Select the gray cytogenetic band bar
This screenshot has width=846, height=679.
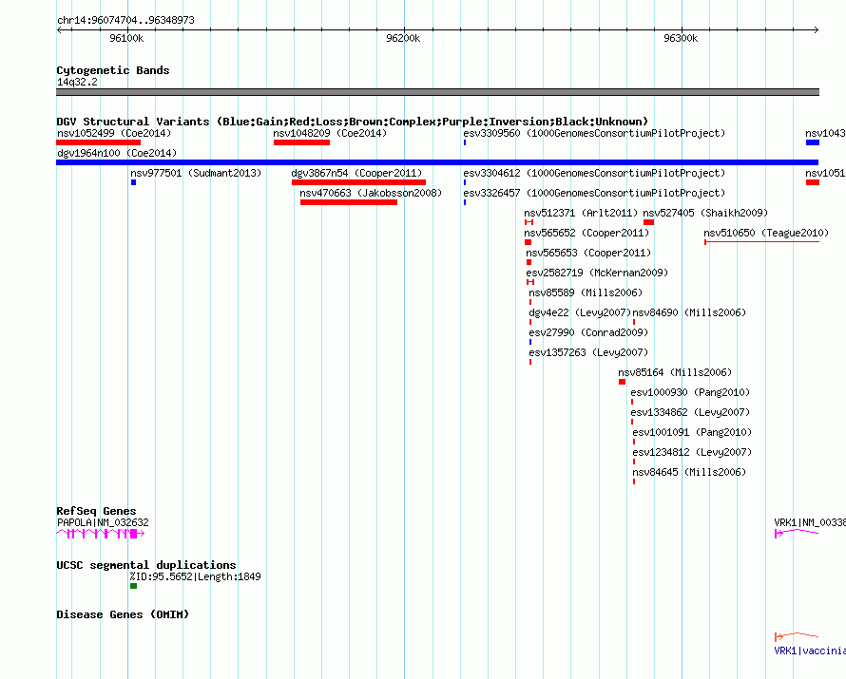pos(437,92)
